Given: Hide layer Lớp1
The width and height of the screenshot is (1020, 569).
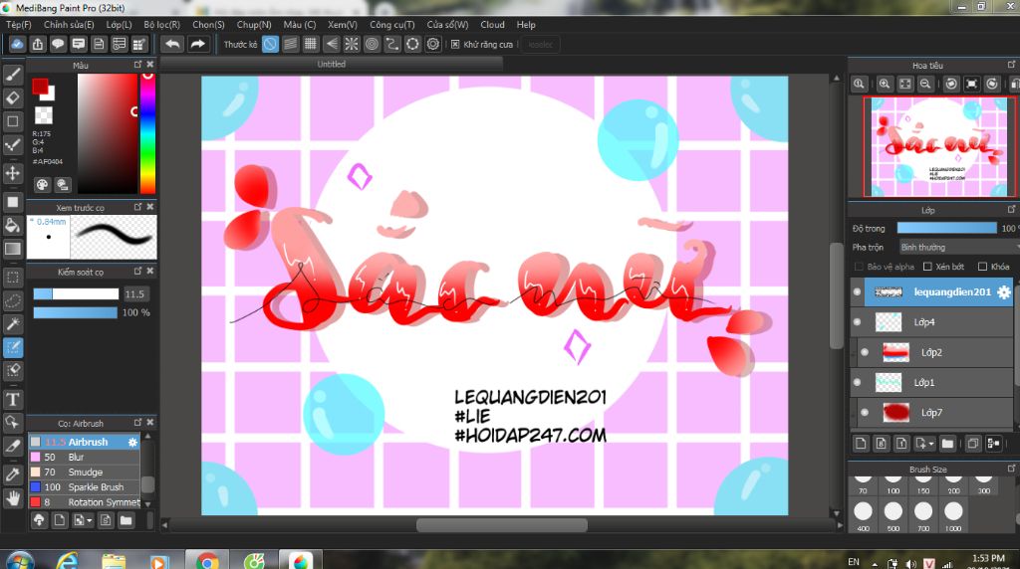Looking at the screenshot, I should 857,383.
